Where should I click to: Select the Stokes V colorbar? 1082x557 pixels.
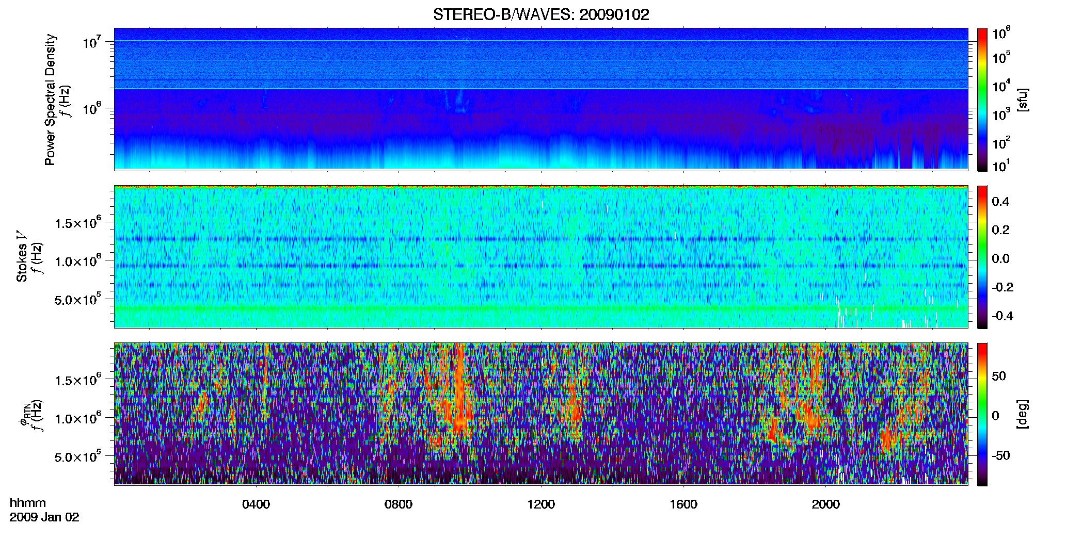pos(982,257)
